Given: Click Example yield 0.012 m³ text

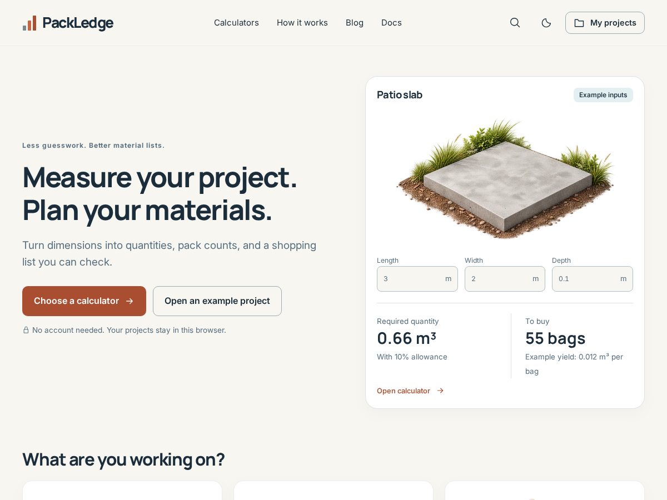Looking at the screenshot, I should [574, 364].
